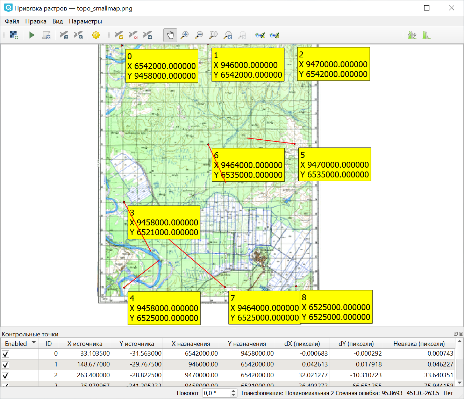The image size is (464, 399).
Task: Increase rotation with spinbox up arrow
Action: click(x=234, y=391)
